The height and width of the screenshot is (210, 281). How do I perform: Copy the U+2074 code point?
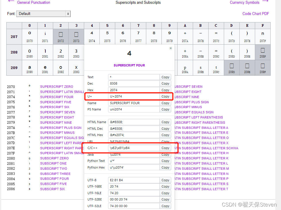165,96
